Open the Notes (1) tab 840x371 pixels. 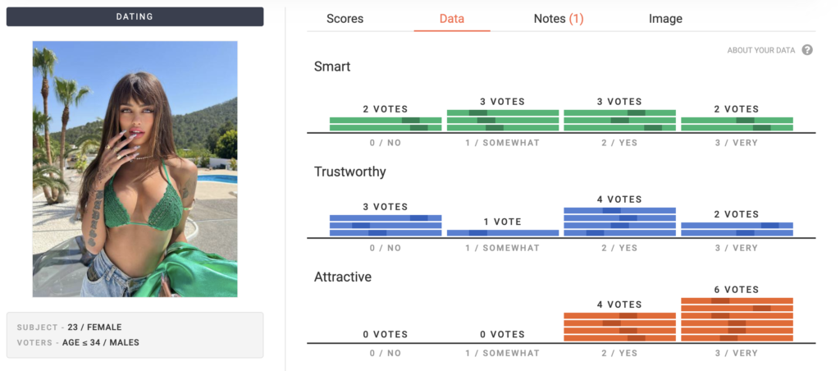558,19
